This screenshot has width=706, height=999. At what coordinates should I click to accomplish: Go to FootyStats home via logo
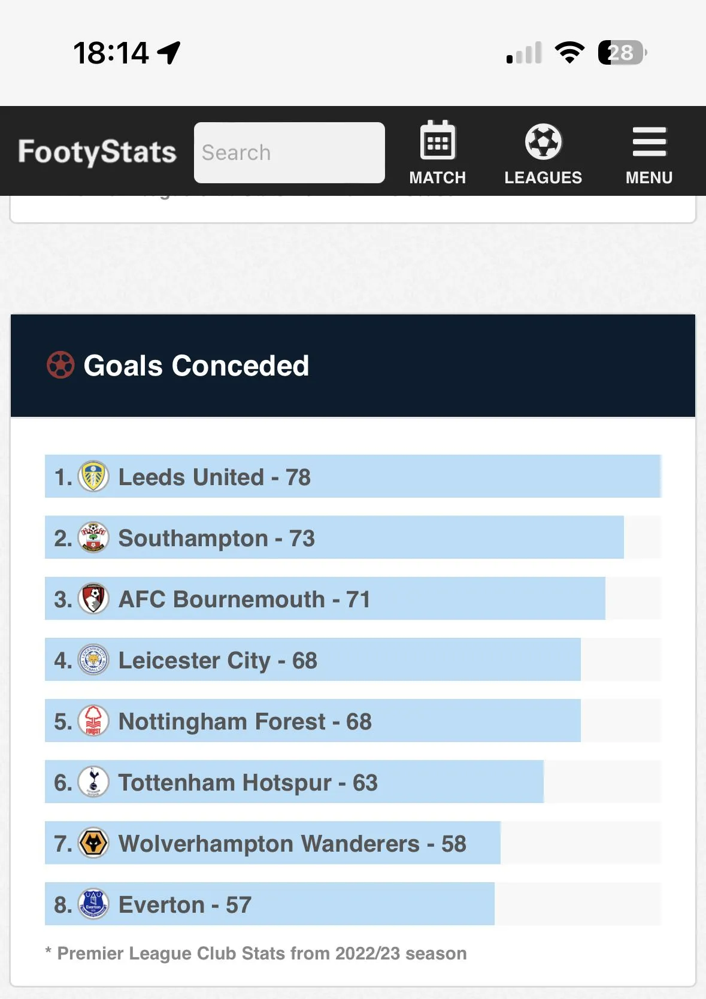pos(97,152)
